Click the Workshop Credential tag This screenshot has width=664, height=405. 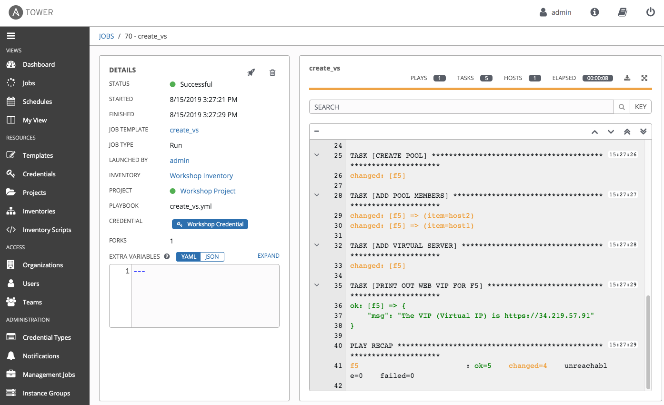pos(210,224)
